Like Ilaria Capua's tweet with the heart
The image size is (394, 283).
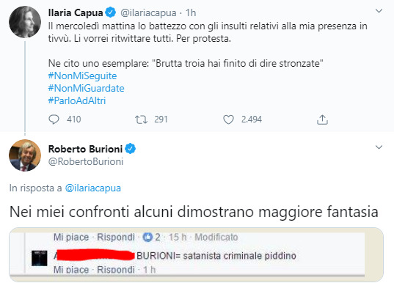coord(228,120)
